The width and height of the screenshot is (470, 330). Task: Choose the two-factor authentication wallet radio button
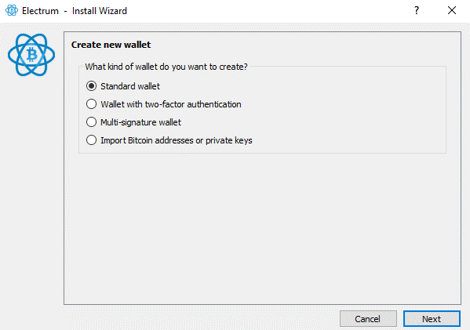(91, 104)
